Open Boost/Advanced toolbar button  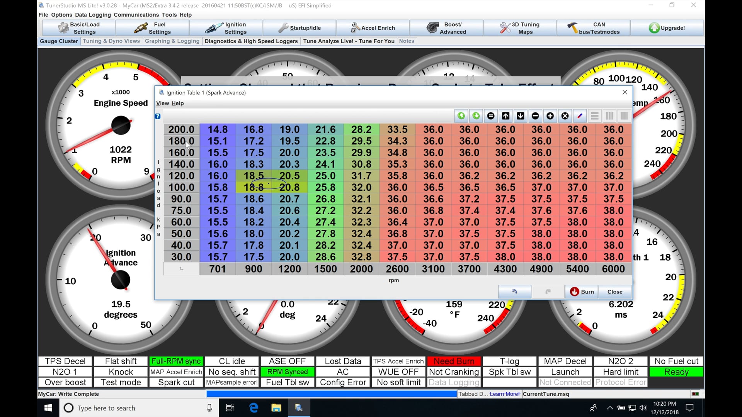tap(446, 28)
